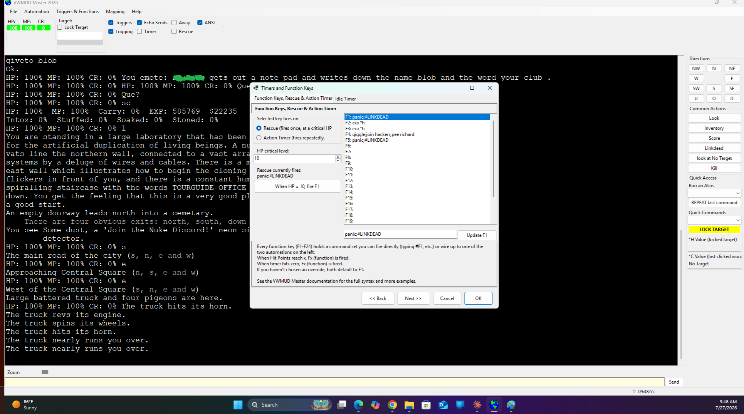This screenshot has height=414, width=744.
Task: Click the search highlight dome image
Action: 321,404
